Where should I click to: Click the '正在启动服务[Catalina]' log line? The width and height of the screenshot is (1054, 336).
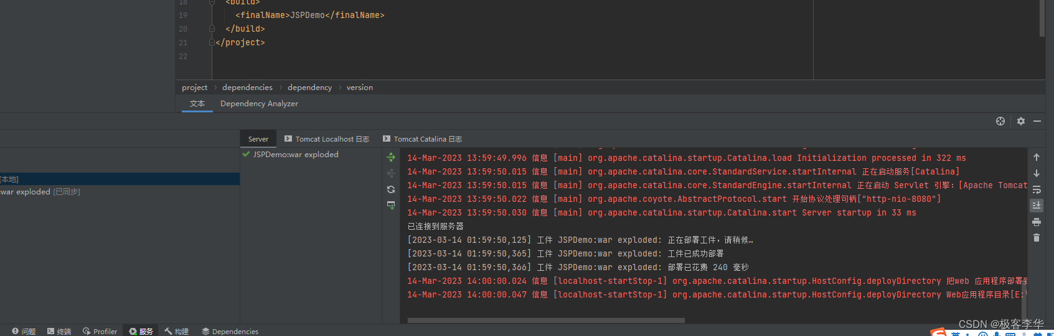point(684,171)
